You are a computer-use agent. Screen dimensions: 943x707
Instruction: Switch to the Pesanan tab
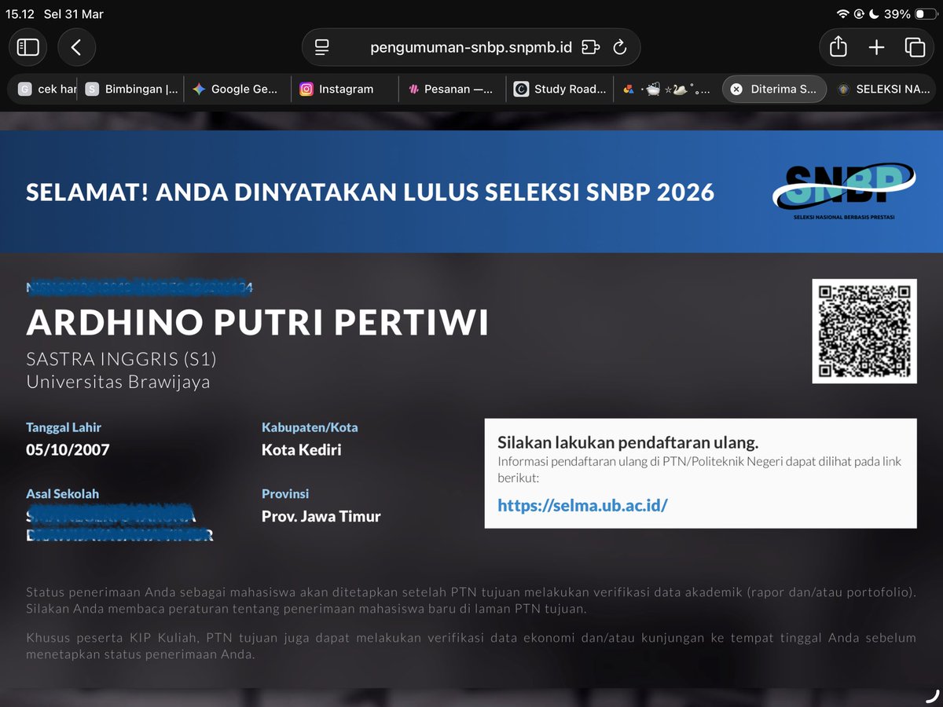click(452, 90)
